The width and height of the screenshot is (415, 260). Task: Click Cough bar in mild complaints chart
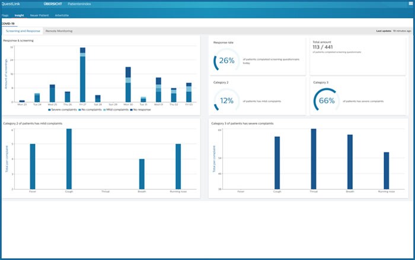click(69, 159)
